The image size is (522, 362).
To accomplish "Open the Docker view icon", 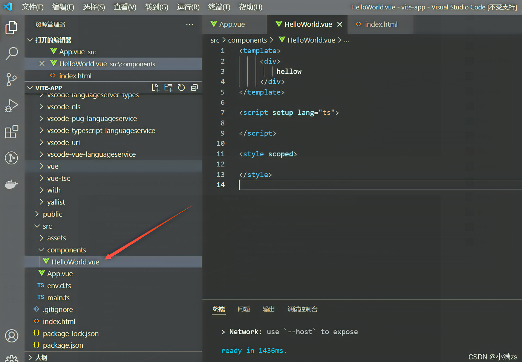I will (12, 184).
